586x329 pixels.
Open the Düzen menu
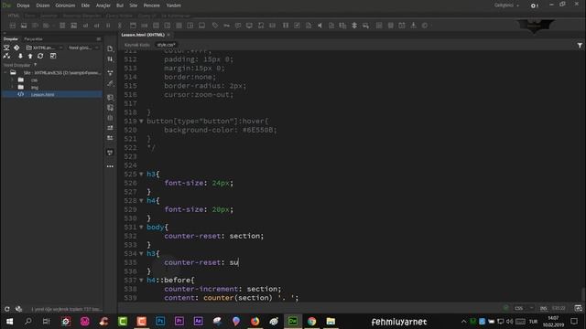43,5
